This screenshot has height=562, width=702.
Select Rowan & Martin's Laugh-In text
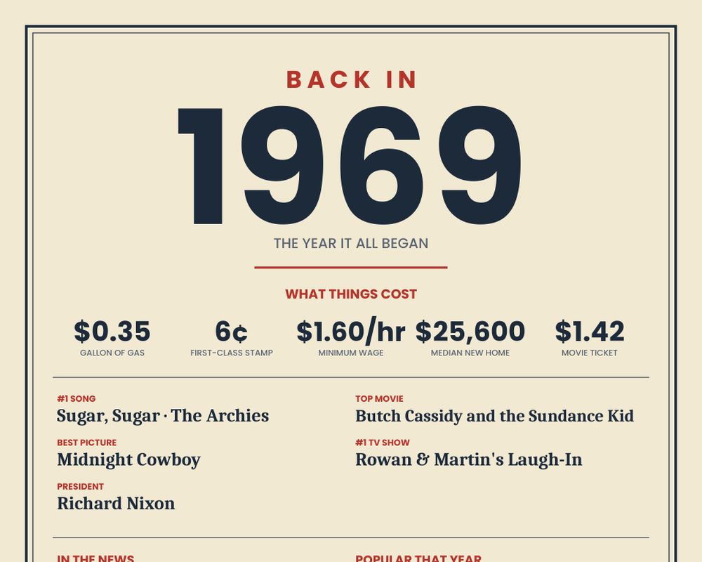coord(469,460)
